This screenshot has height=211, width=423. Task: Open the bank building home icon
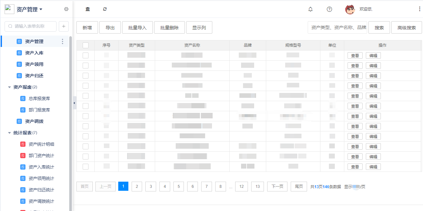[x=88, y=9]
